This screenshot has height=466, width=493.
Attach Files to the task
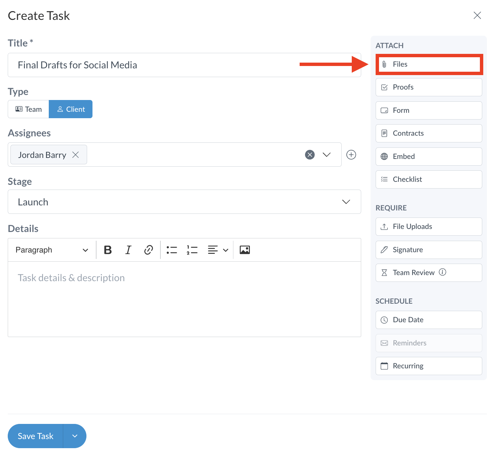point(429,64)
